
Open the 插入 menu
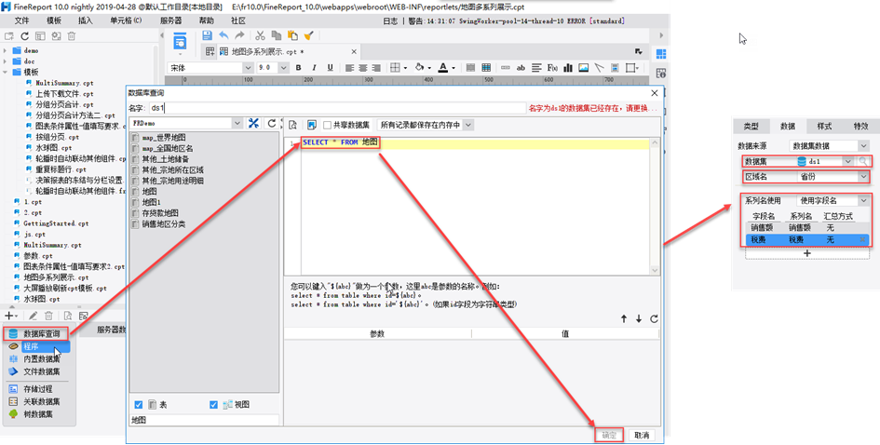point(86,20)
